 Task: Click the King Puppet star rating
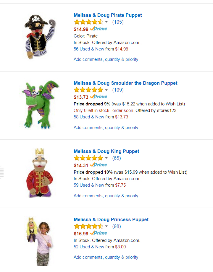click(88, 158)
